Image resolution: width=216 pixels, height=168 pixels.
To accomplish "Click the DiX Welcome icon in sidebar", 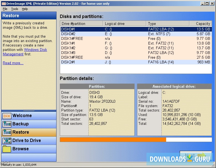I will click(7, 116).
